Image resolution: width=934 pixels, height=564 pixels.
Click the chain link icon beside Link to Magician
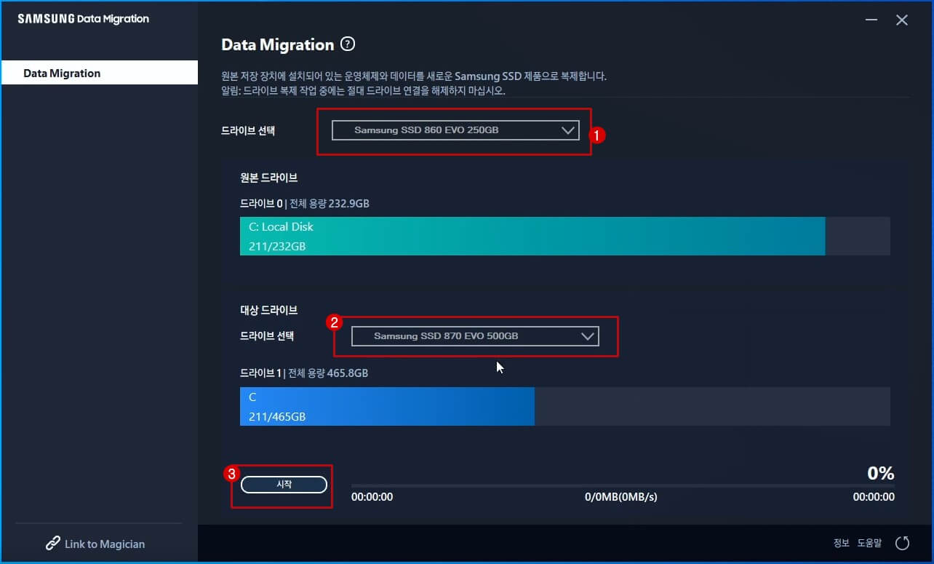coord(53,544)
